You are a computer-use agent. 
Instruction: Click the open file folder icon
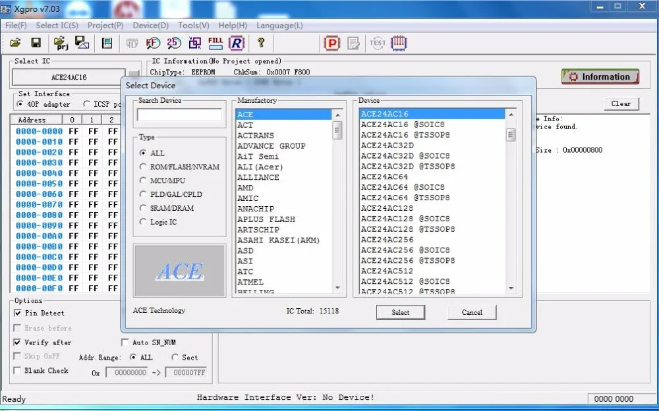[16, 42]
